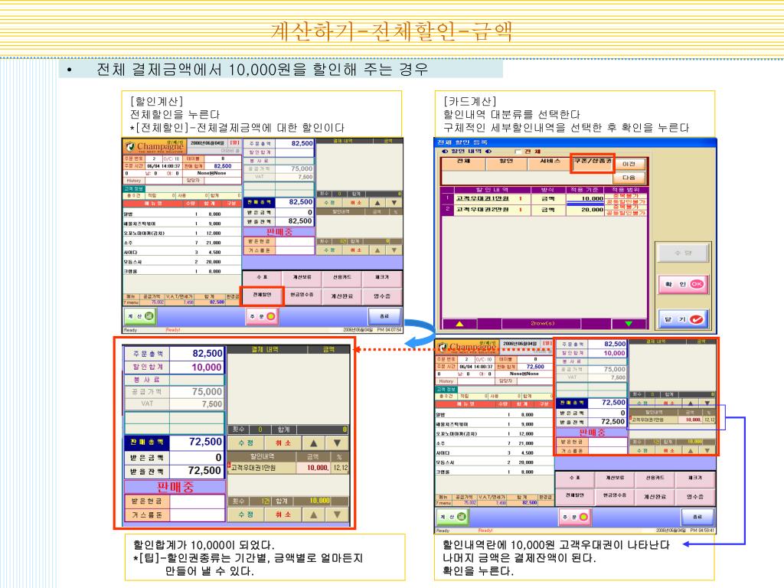Click blue 종료 button in 82,500 POS screen

[384, 316]
